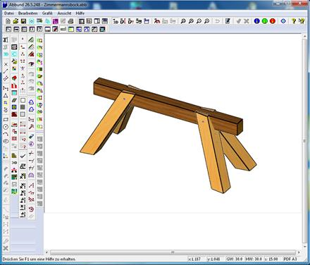Screen dimensions: 310x265
Task: Click the wooden trestle 3D model
Action: click(x=168, y=135)
